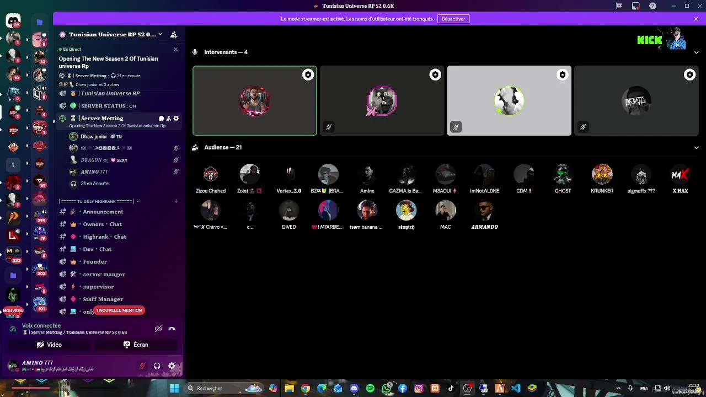The height and width of the screenshot is (397, 706).
Task: Collapse TU ONLY HIGHRANK category
Action: coord(99,201)
